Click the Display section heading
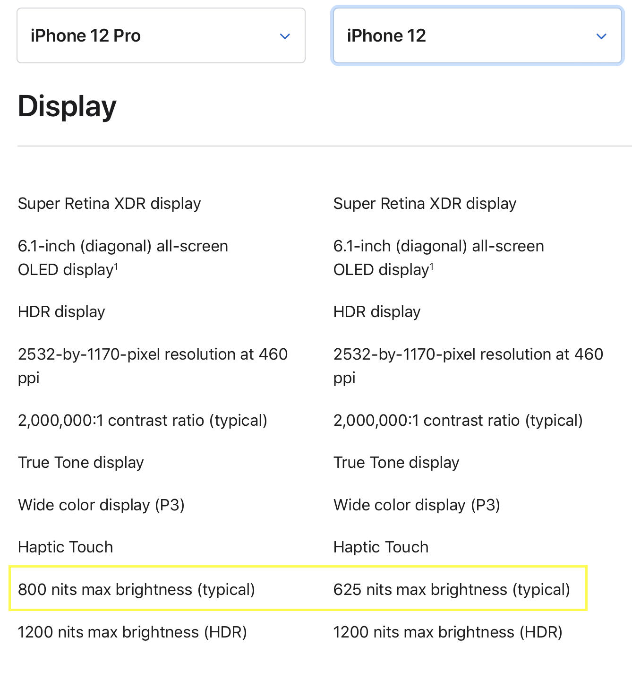The height and width of the screenshot is (689, 632). (x=67, y=106)
